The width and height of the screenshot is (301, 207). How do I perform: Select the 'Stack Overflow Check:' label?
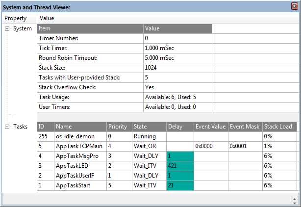[x=68, y=87]
